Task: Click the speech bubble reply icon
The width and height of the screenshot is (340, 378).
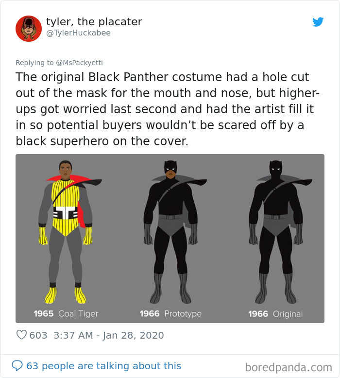Action: (x=17, y=366)
